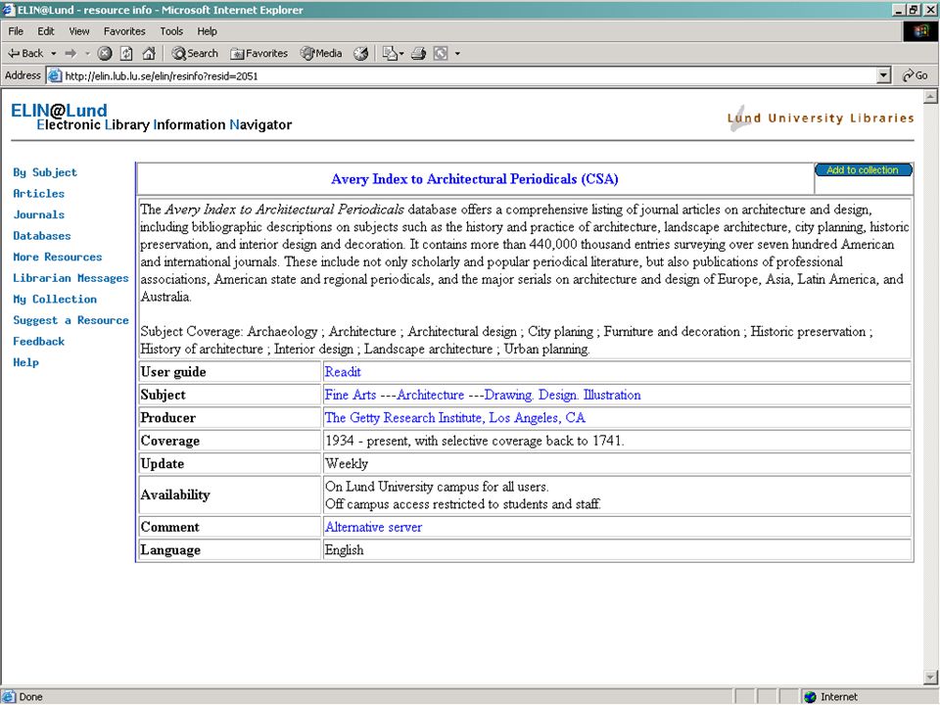Open the View menu
940x705 pixels.
(x=78, y=31)
